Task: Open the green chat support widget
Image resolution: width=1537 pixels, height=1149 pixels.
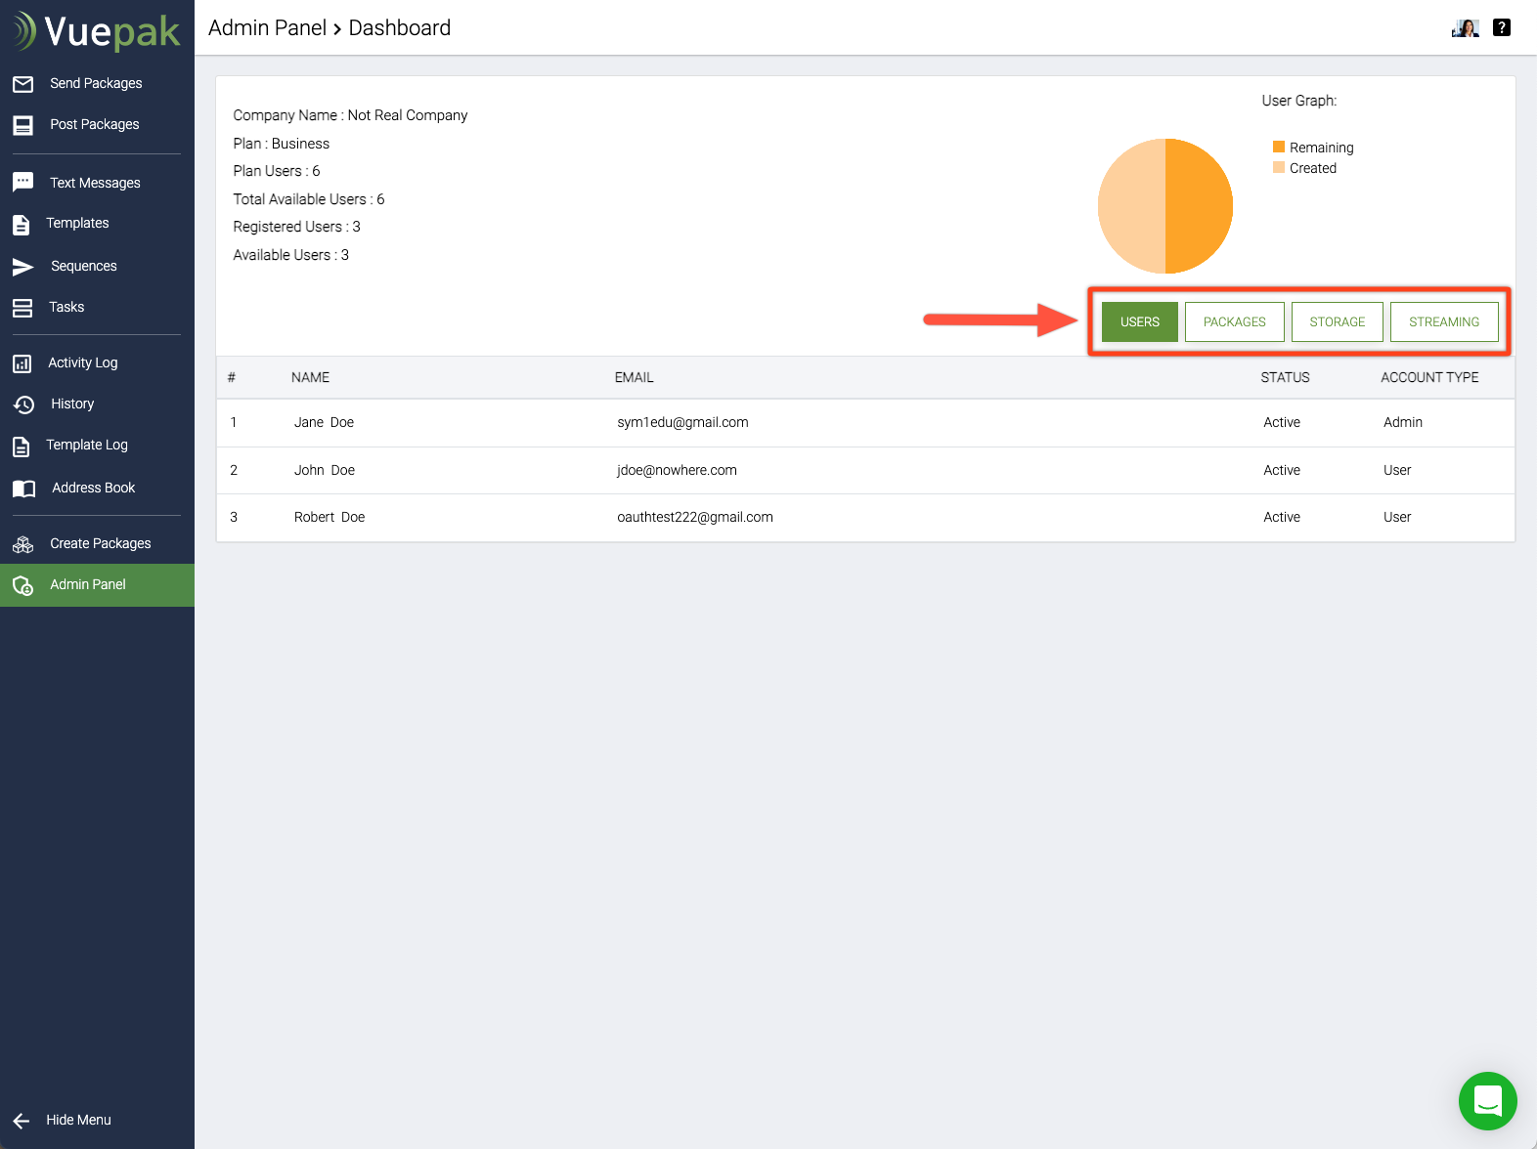Action: (x=1487, y=1101)
